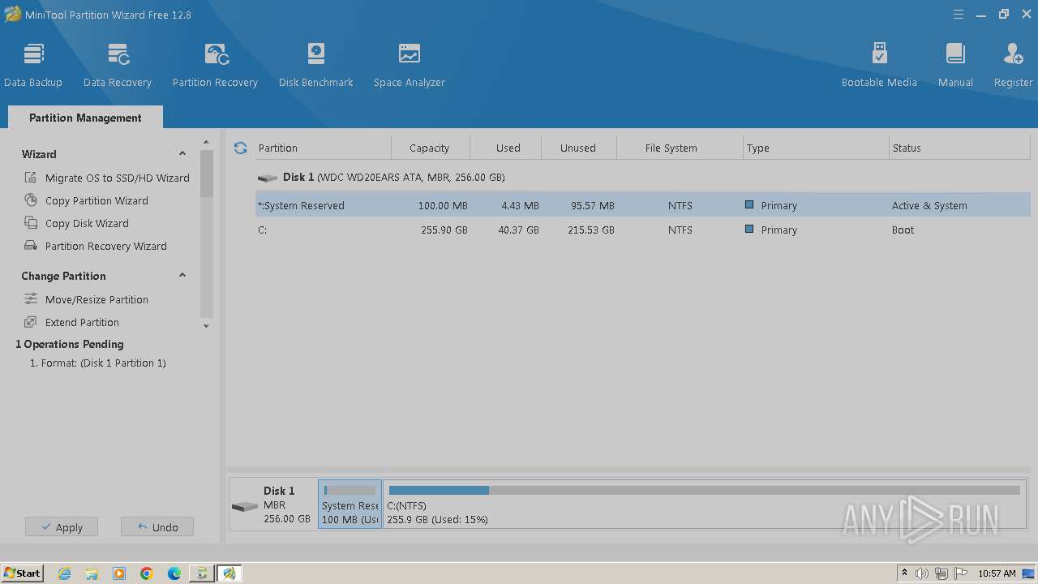Select C: partition row
This screenshot has width=1038, height=584.
642,230
